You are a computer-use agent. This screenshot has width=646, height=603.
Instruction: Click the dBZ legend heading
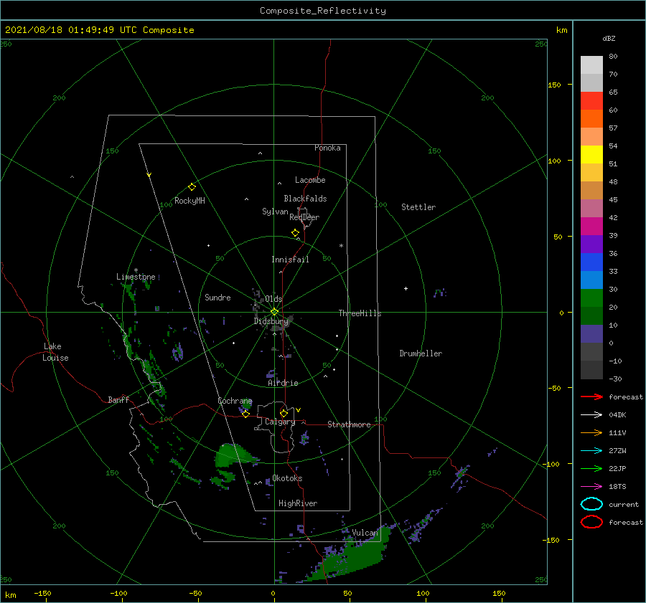609,39
